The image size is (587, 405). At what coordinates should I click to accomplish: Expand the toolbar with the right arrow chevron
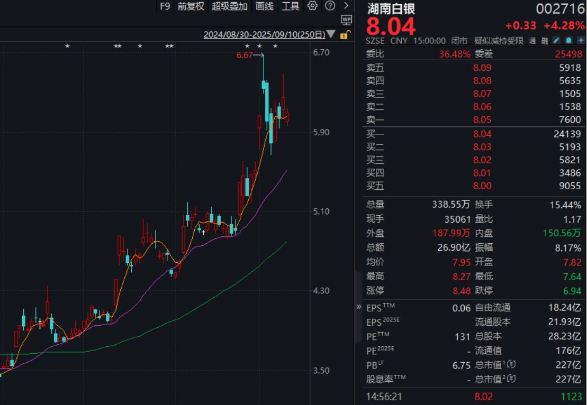346,6
